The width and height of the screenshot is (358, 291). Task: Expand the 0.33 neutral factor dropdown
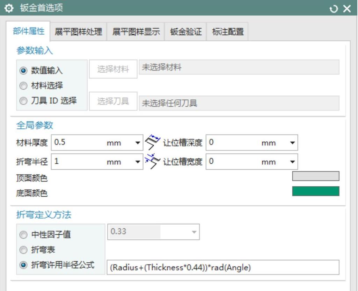coord(194,232)
